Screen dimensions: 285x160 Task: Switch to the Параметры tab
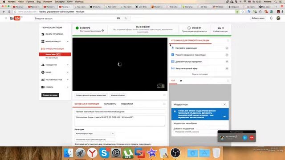(110, 104)
